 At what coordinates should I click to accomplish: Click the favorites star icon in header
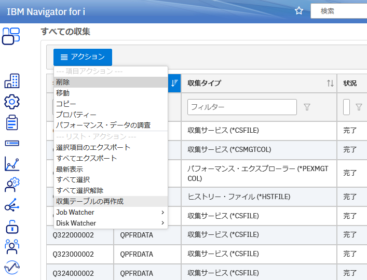299,11
